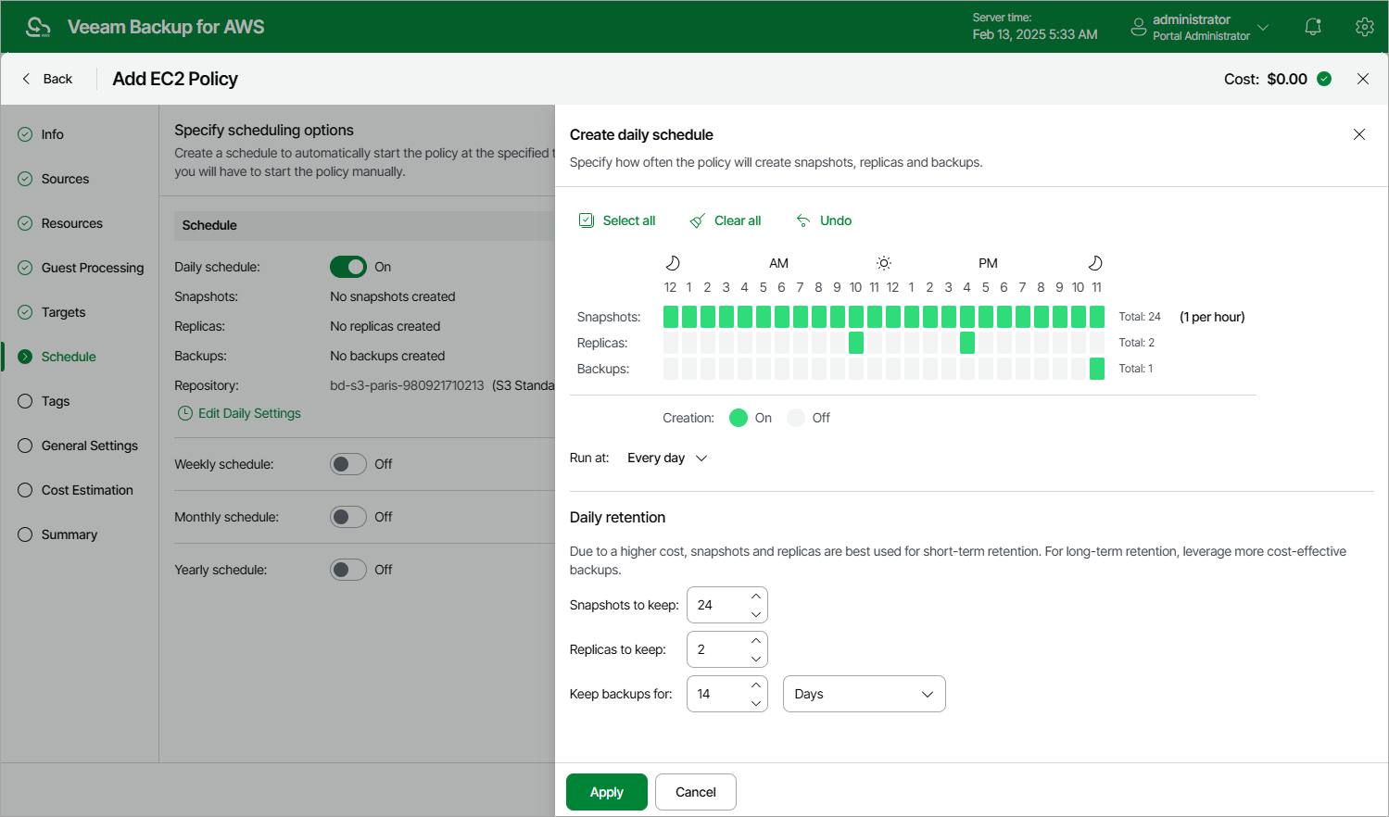Disable the Daily schedule toggle
Viewport: 1389px width, 817px height.
coord(348,266)
